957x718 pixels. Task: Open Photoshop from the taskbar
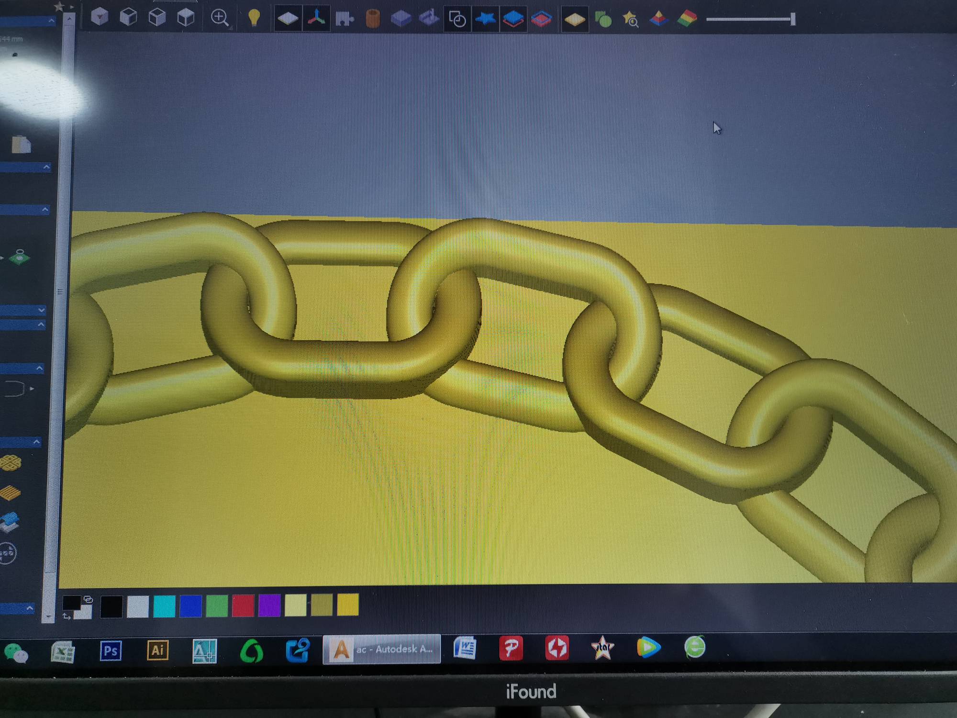coord(111,651)
